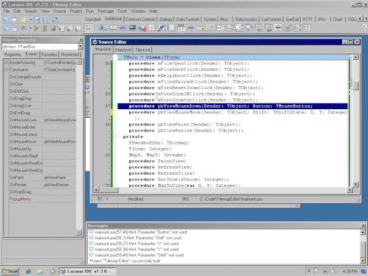
Task: Pick the TShape colored shapes component
Action: point(142,28)
